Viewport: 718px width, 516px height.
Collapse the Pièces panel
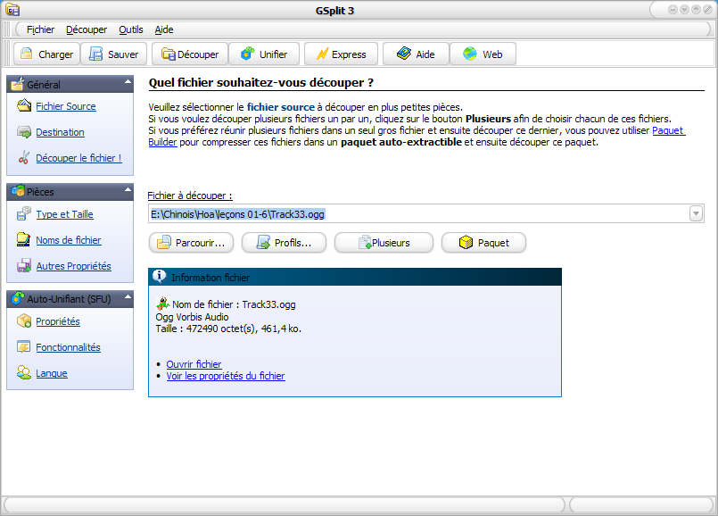[x=128, y=190]
